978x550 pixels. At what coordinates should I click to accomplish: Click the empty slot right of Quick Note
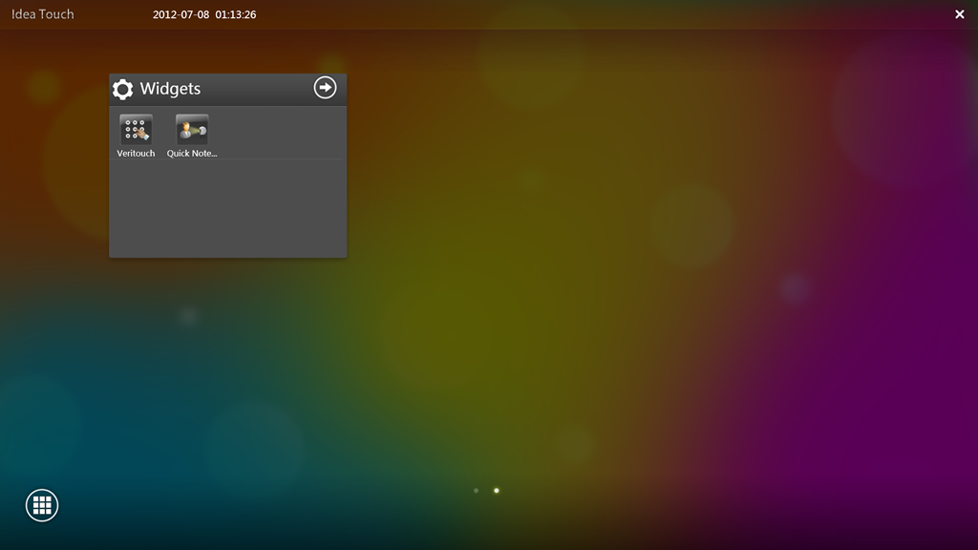(x=248, y=132)
